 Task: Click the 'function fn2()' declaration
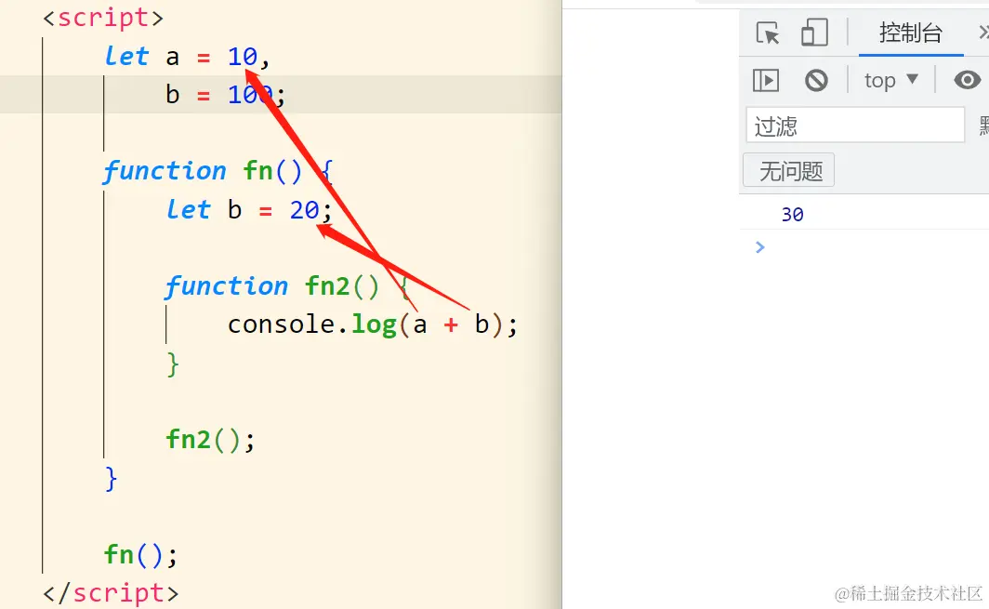tap(288, 286)
